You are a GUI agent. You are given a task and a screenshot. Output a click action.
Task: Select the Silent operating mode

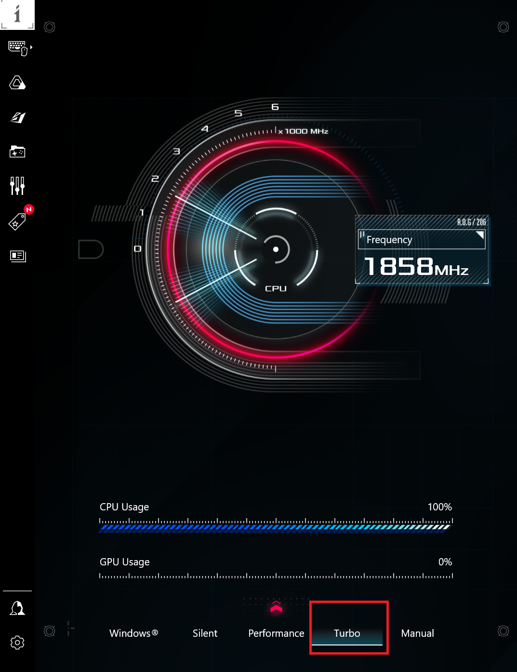point(205,633)
